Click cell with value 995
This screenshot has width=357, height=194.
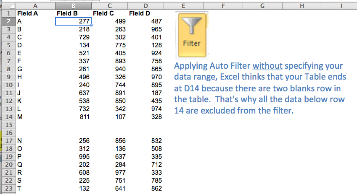click(x=74, y=157)
